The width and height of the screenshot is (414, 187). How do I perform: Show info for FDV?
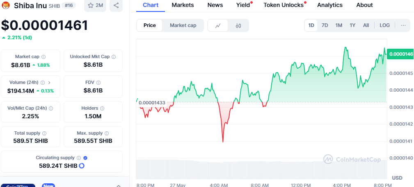point(99,82)
